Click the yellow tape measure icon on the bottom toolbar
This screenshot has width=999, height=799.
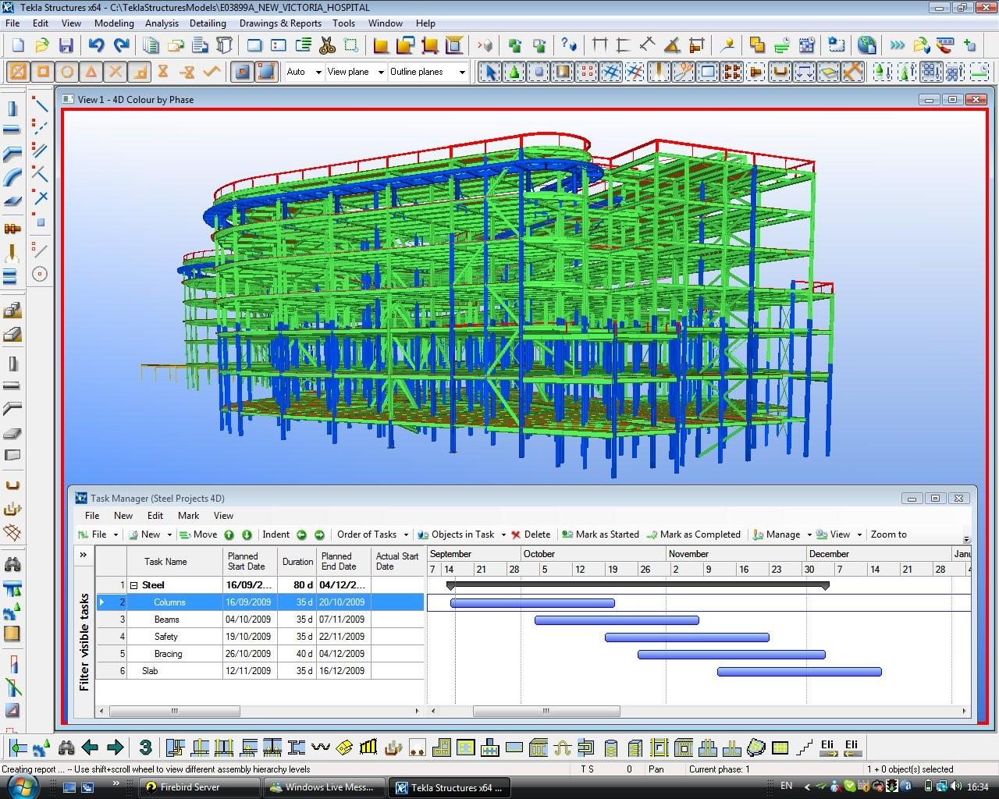pos(344,748)
